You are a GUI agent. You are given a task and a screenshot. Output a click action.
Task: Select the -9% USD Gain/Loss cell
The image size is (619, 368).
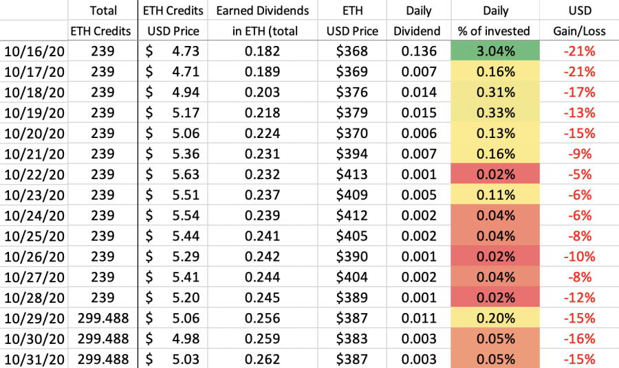[579, 154]
